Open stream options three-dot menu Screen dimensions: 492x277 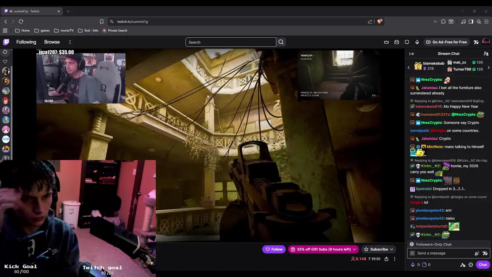point(394,259)
